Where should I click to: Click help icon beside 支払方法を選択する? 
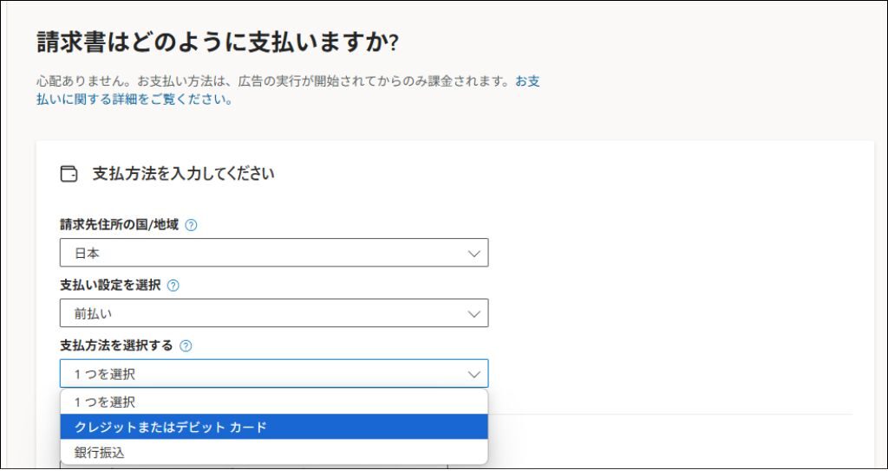186,346
